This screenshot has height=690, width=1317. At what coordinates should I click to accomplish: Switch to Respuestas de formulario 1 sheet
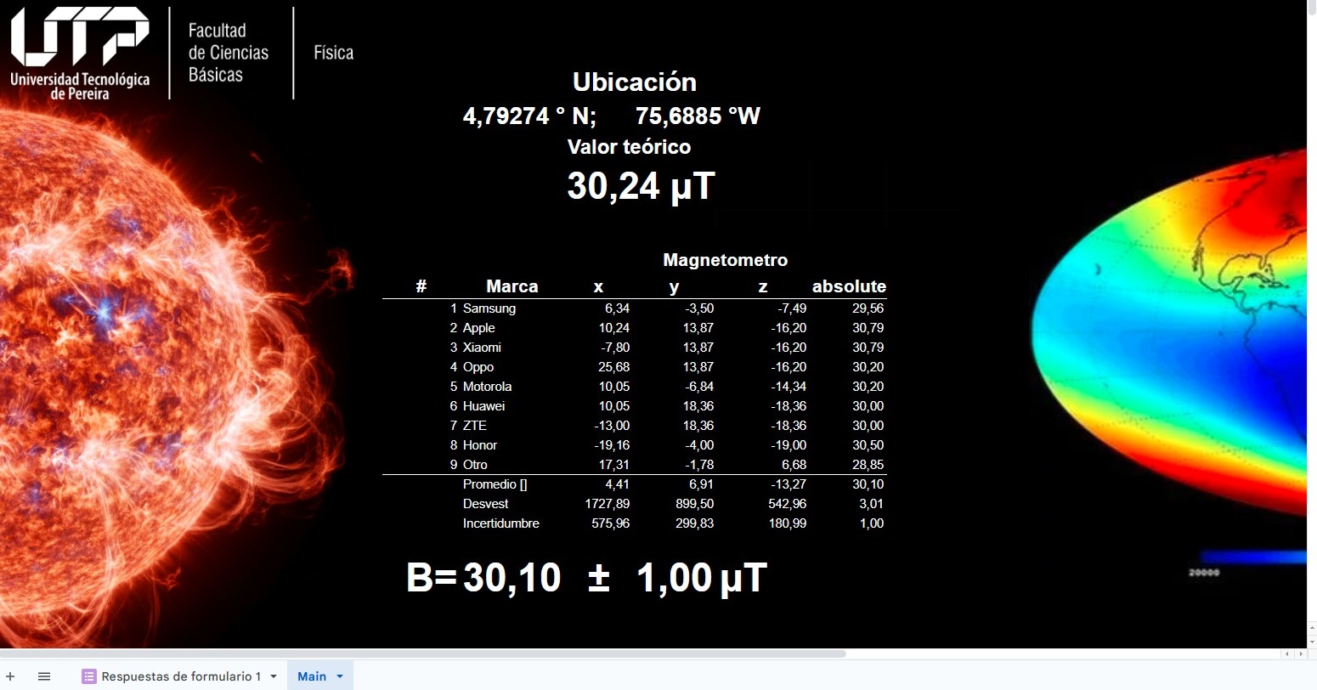point(181,676)
